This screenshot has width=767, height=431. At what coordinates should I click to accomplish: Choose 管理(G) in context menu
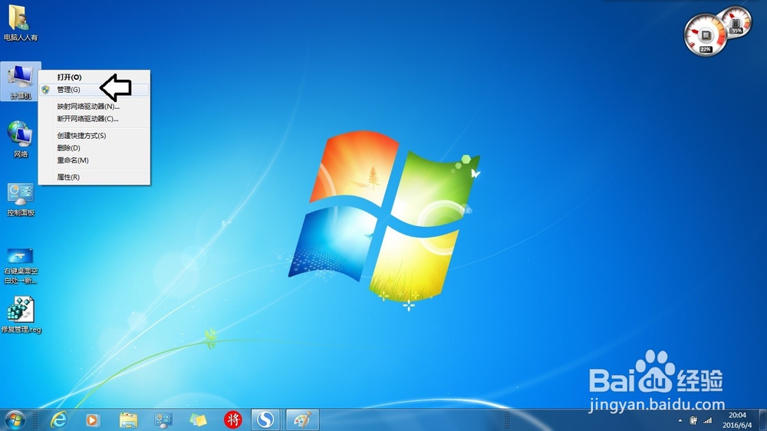pyautogui.click(x=94, y=90)
